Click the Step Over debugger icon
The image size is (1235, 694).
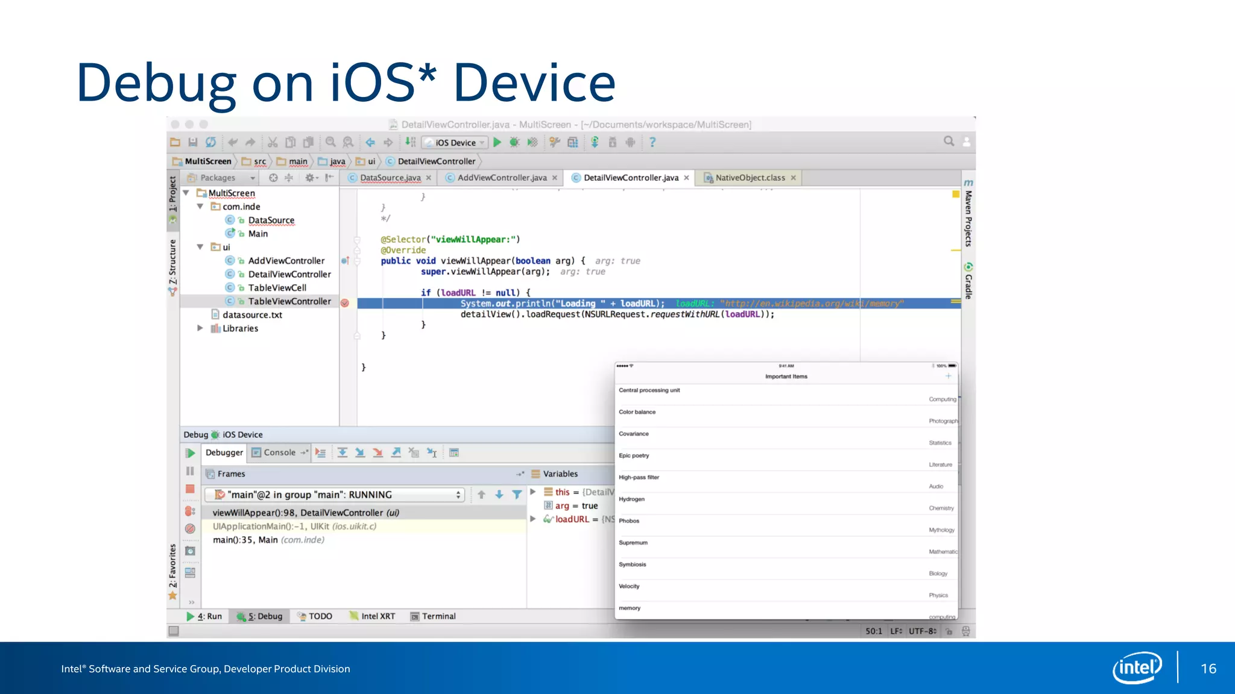tap(342, 453)
